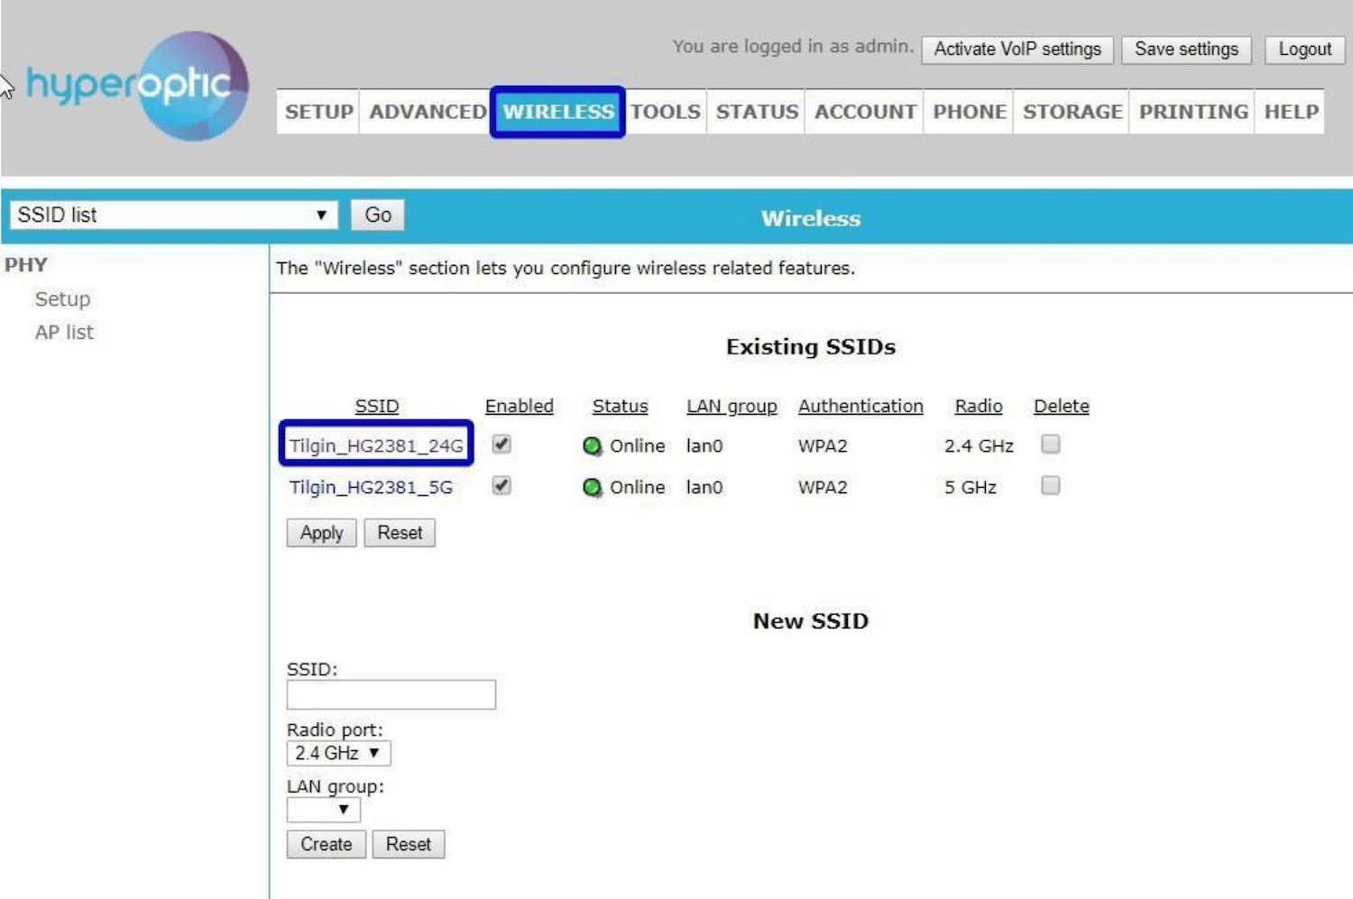Click Activate VoIP settings button

click(1017, 50)
